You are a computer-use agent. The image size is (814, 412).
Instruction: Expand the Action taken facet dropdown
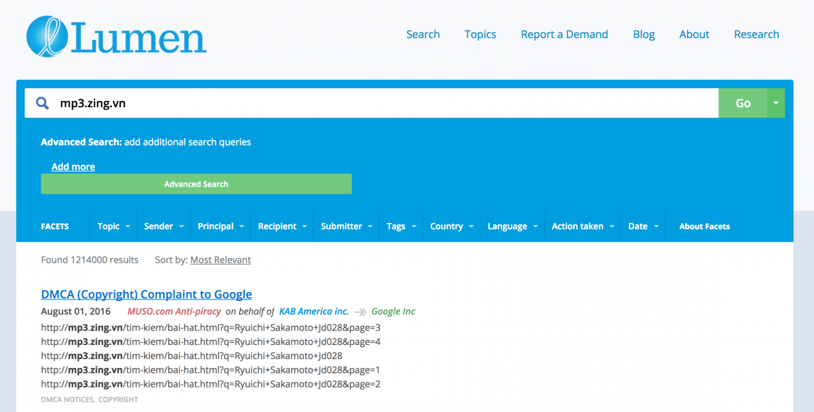point(583,226)
